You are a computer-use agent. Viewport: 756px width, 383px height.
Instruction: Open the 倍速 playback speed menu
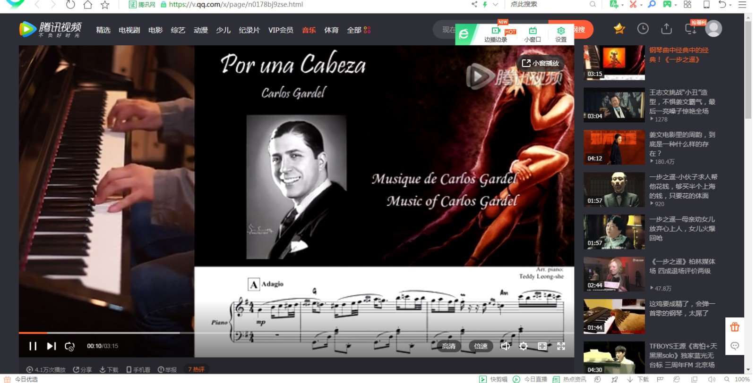pyautogui.click(x=481, y=346)
